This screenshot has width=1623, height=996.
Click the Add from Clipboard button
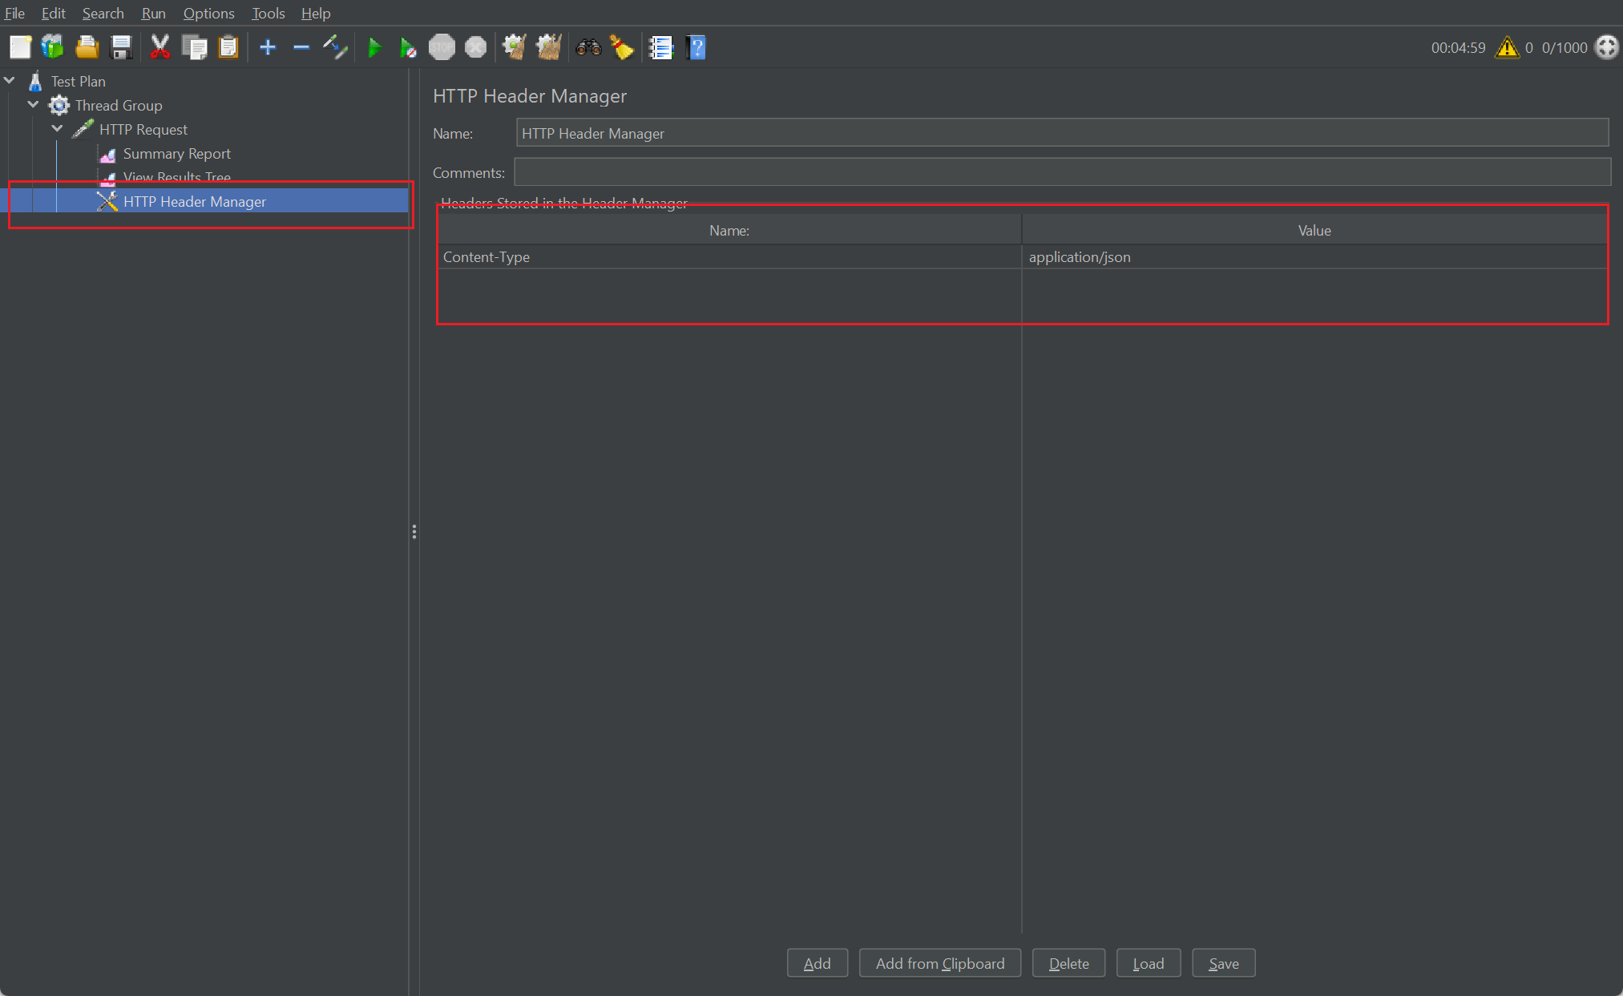tap(939, 963)
